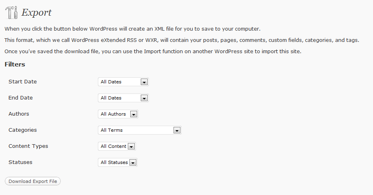The width and height of the screenshot is (373, 195).
Task: Click the Download Export File button
Action: (x=33, y=181)
